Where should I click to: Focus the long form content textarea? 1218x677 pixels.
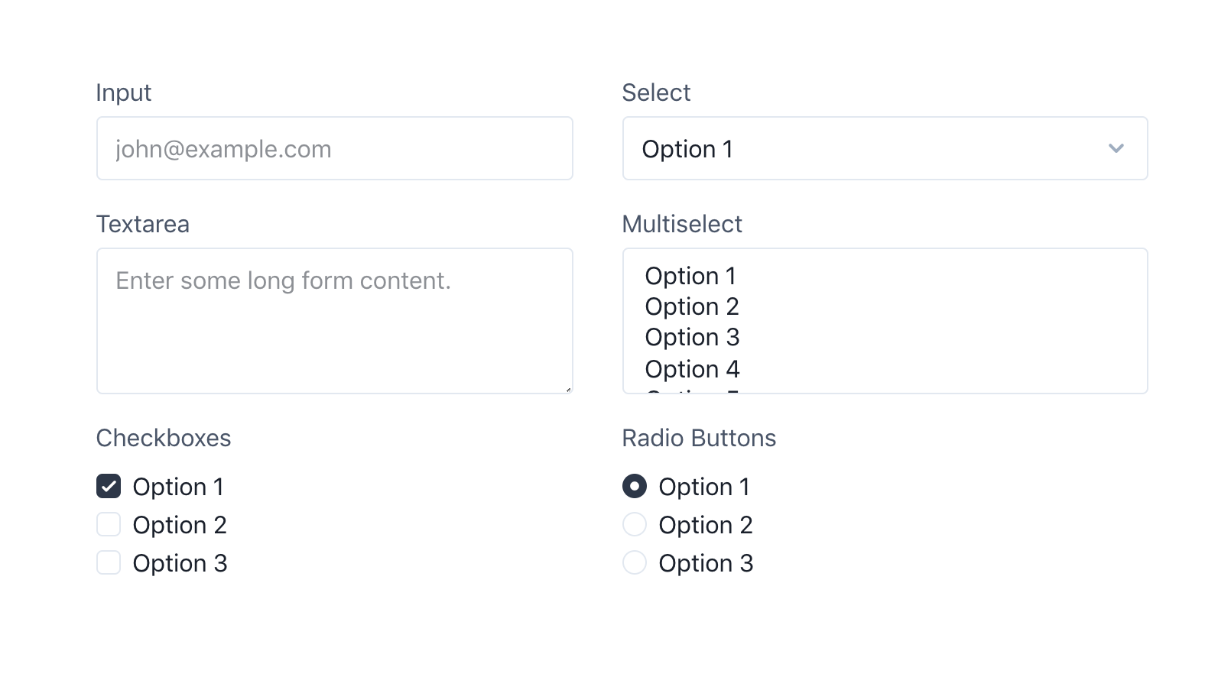(334, 319)
